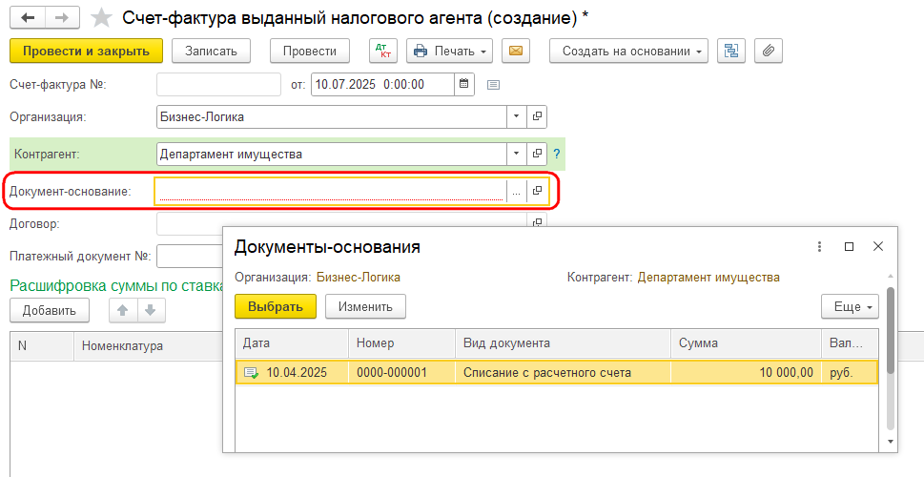Click the dialog scrollbar's up arrow
The height and width of the screenshot is (477, 924).
(891, 277)
